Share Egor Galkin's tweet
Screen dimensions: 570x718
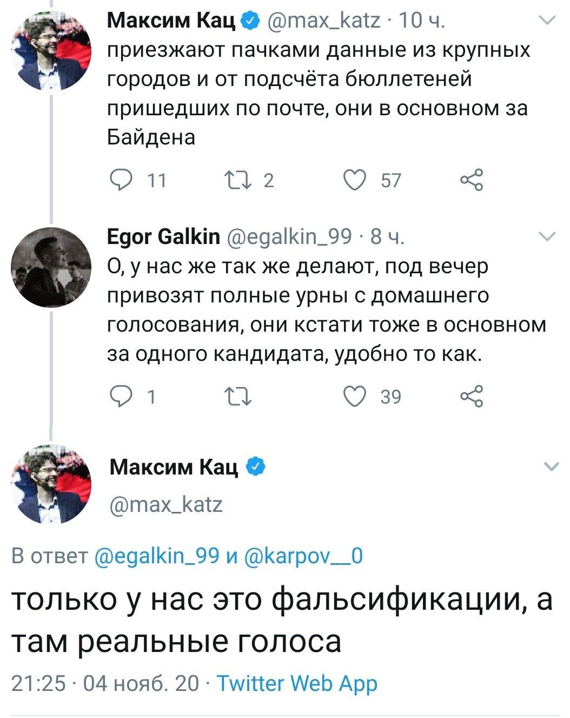pyautogui.click(x=470, y=397)
